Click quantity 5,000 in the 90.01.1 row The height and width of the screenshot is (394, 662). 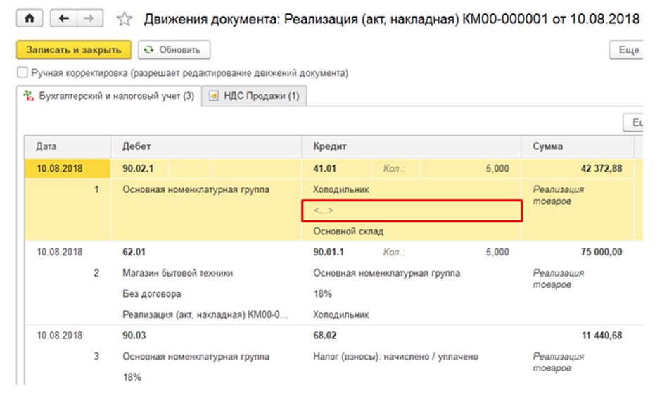click(497, 252)
